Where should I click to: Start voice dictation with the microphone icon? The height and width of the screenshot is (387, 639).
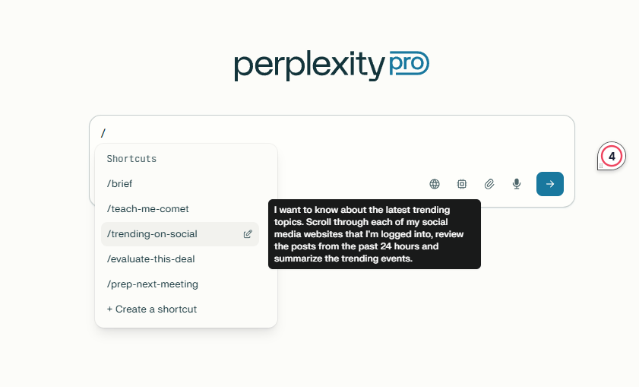point(517,184)
